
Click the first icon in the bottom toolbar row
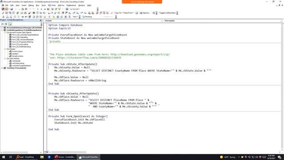click(x=3, y=17)
